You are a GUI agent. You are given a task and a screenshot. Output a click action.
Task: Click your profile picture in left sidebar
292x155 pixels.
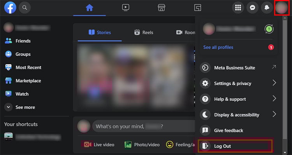pos(9,28)
